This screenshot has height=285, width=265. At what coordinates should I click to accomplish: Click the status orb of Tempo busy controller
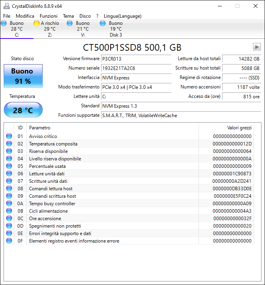tap(9, 203)
